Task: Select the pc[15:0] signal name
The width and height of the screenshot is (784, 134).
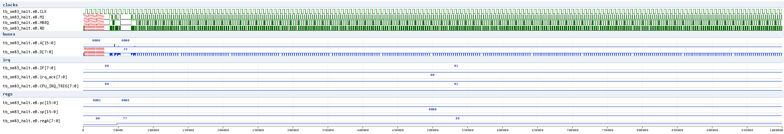Action: (30, 103)
